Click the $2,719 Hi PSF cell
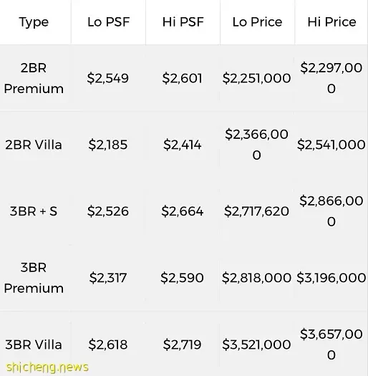 (x=182, y=344)
